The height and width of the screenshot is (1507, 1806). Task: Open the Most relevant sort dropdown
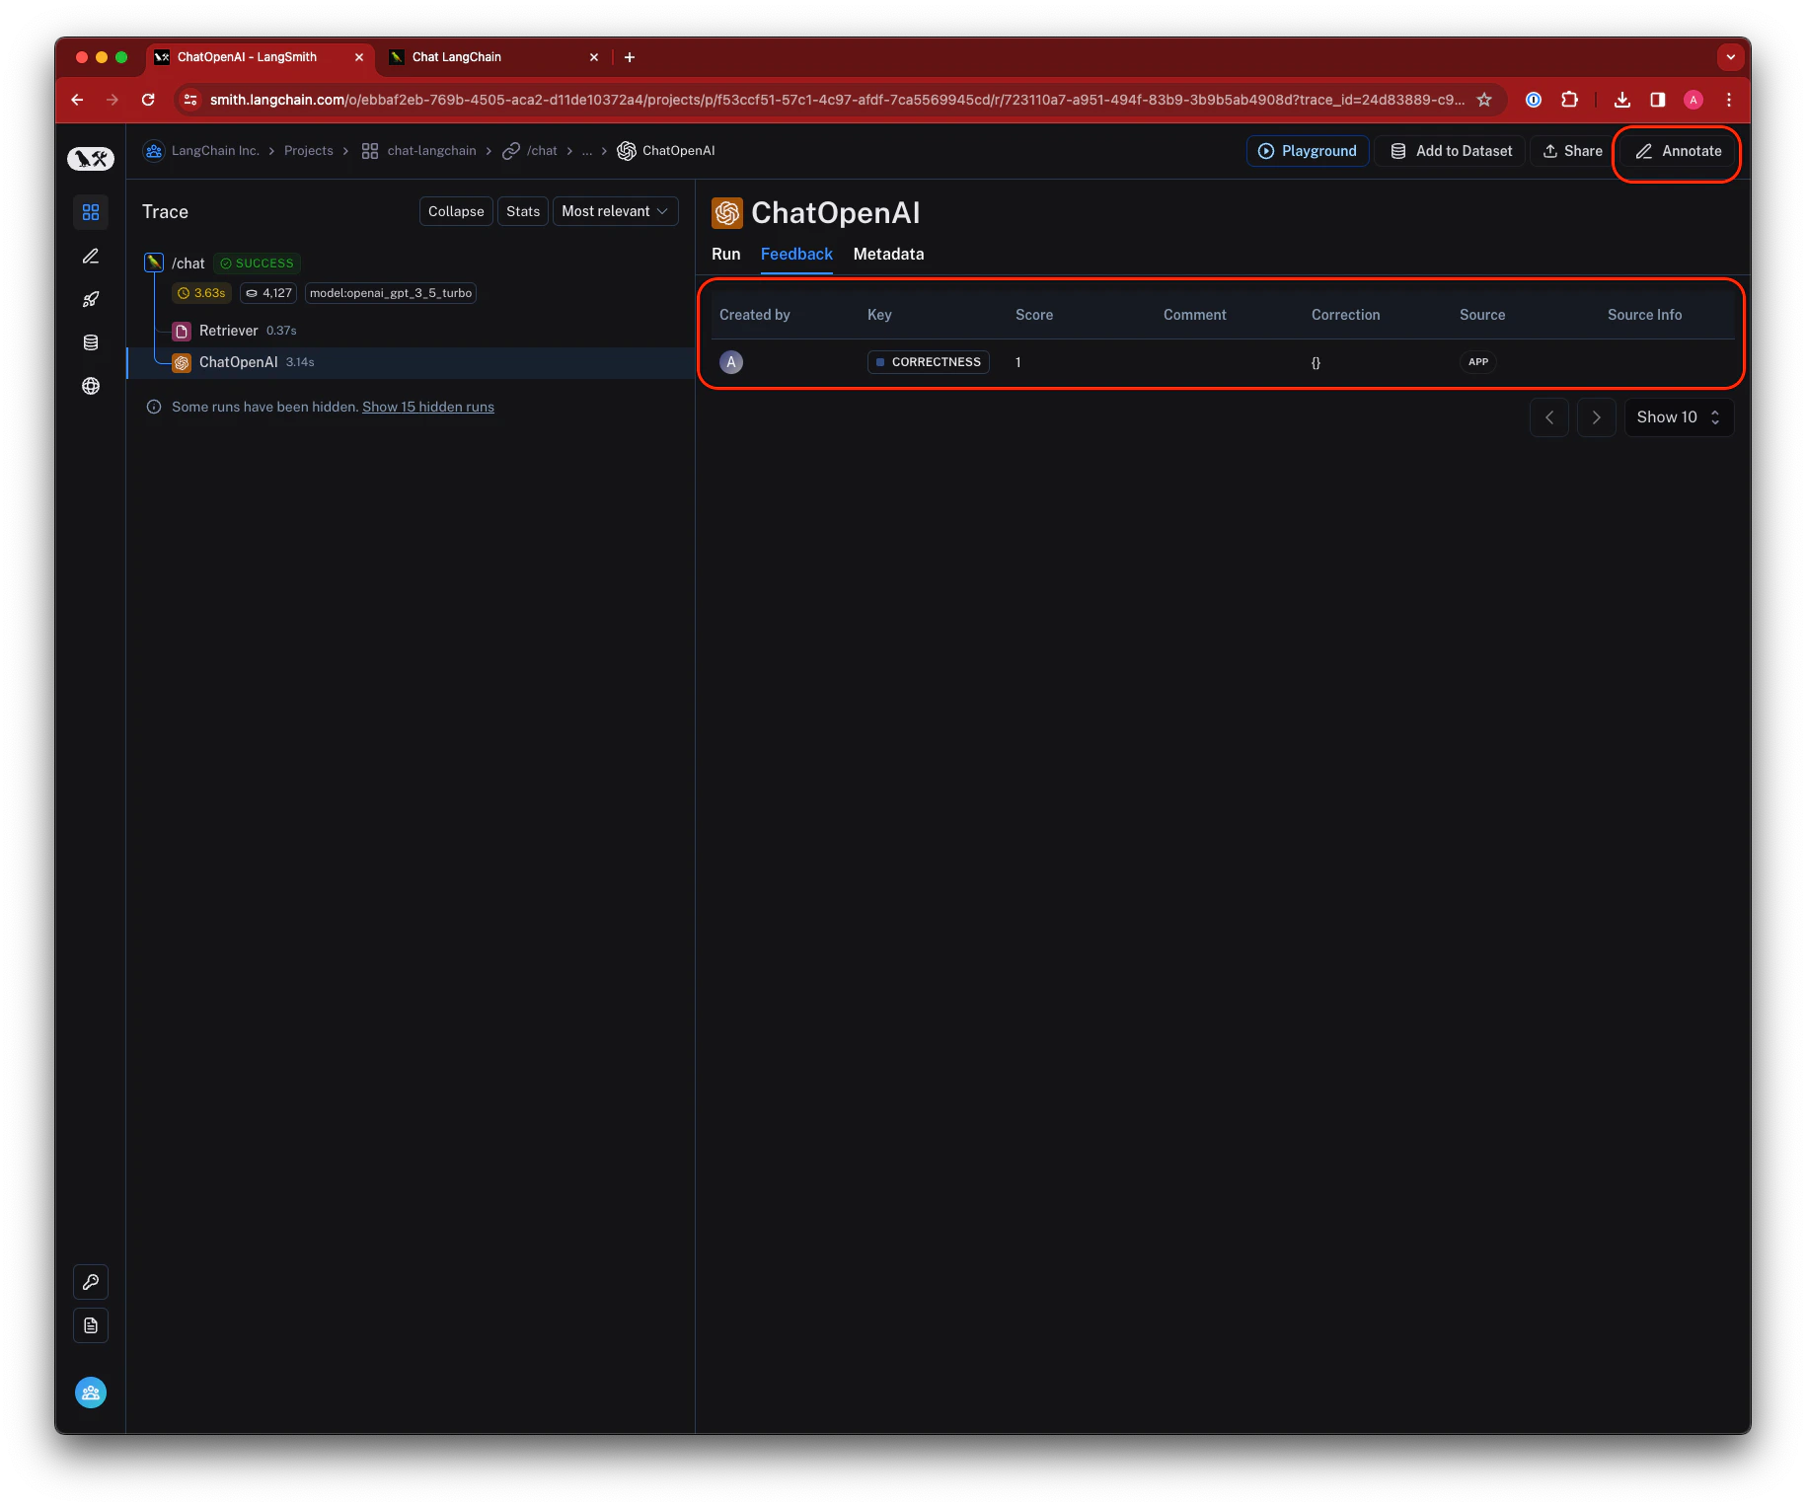point(616,211)
